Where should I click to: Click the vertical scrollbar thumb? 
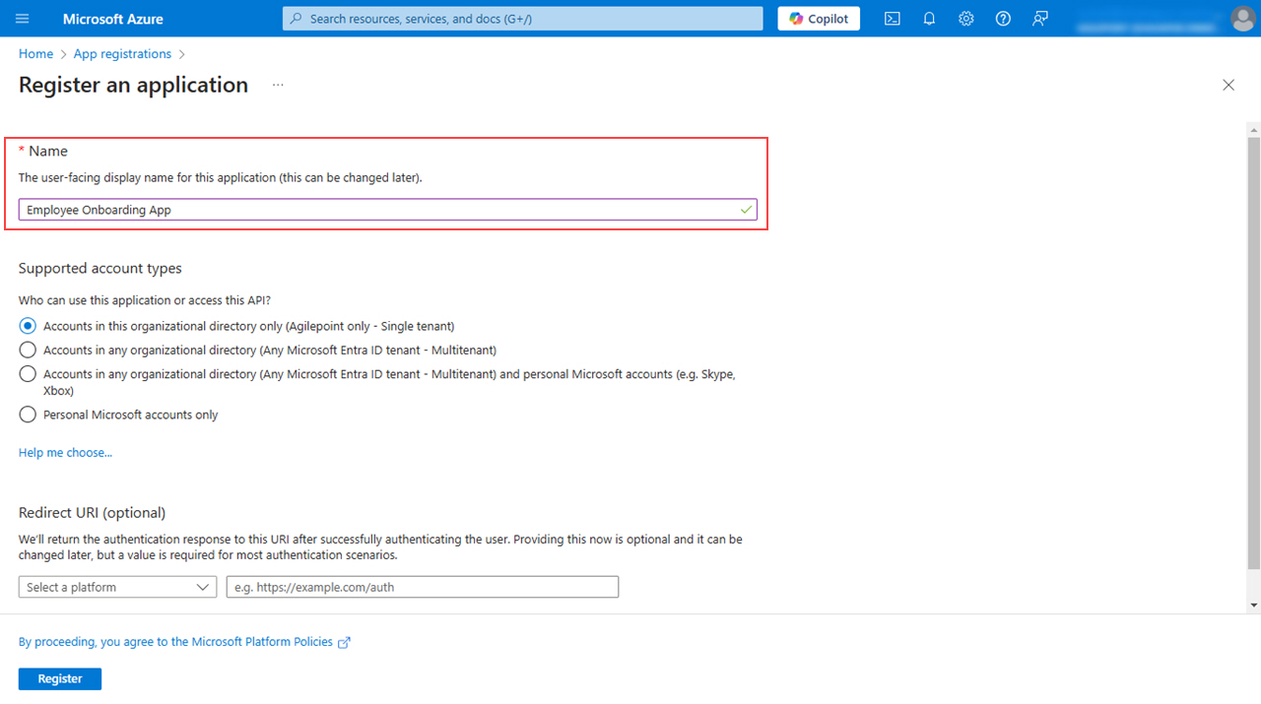tap(1253, 352)
